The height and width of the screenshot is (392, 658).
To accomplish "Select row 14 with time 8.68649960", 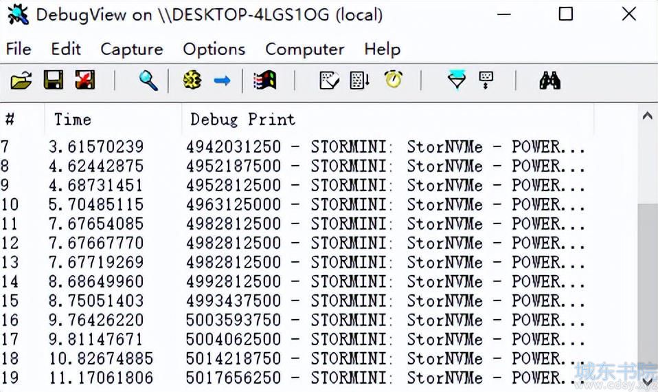I will pos(293,283).
